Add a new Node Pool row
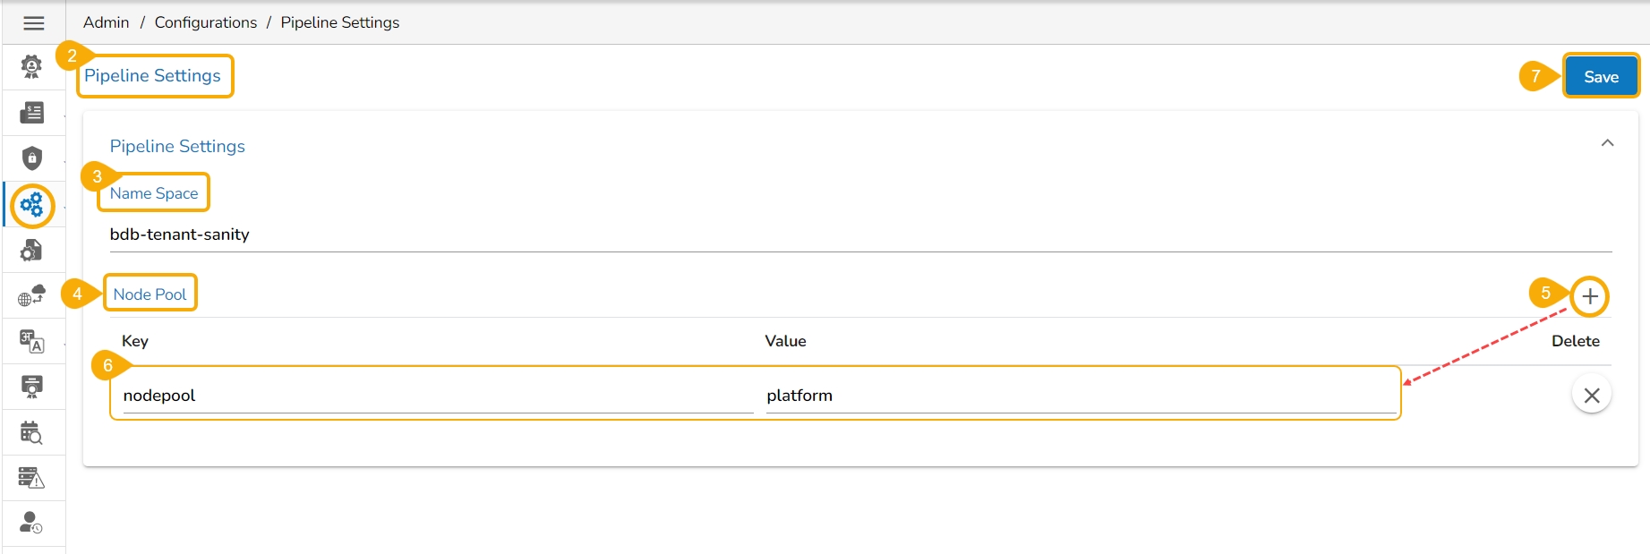This screenshot has width=1650, height=554. point(1589,296)
